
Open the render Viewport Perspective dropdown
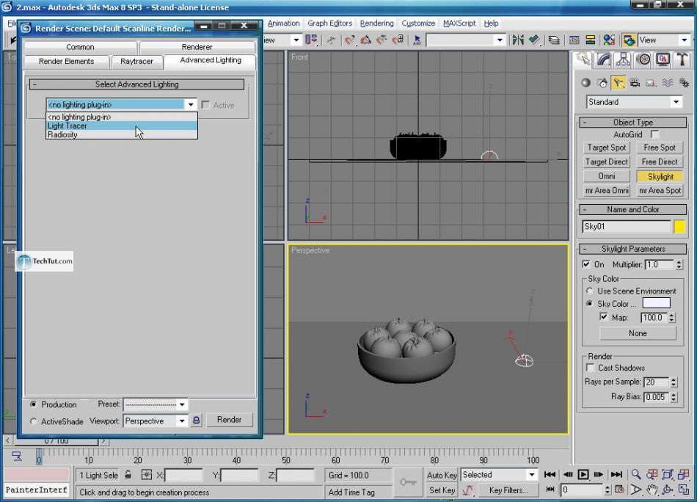tap(155, 421)
